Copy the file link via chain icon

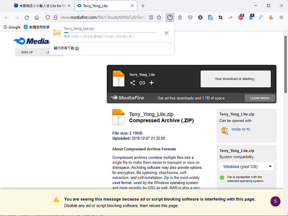[142, 83]
